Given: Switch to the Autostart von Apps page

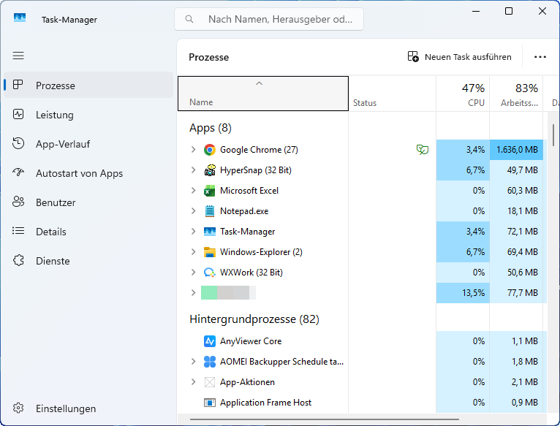Looking at the screenshot, I should (x=79, y=173).
